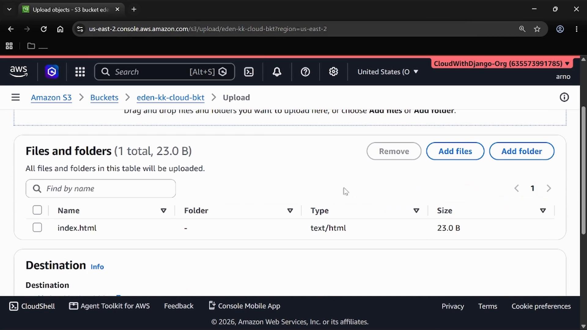Open a new browser tab
The image size is (587, 330).
click(134, 9)
